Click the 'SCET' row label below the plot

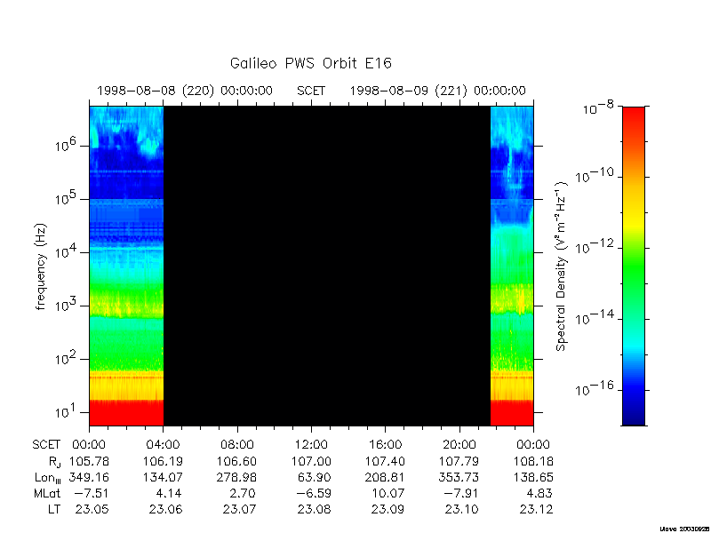point(46,445)
